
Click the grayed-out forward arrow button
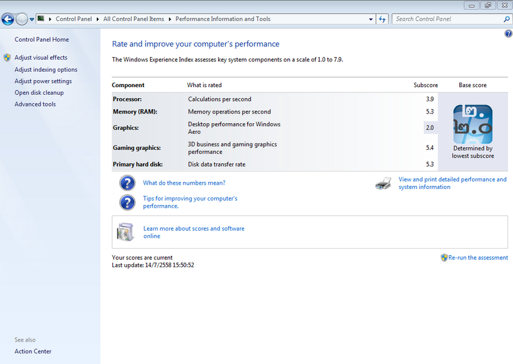tap(22, 19)
